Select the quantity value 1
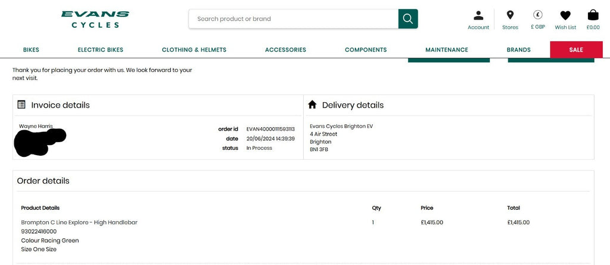 (x=373, y=222)
